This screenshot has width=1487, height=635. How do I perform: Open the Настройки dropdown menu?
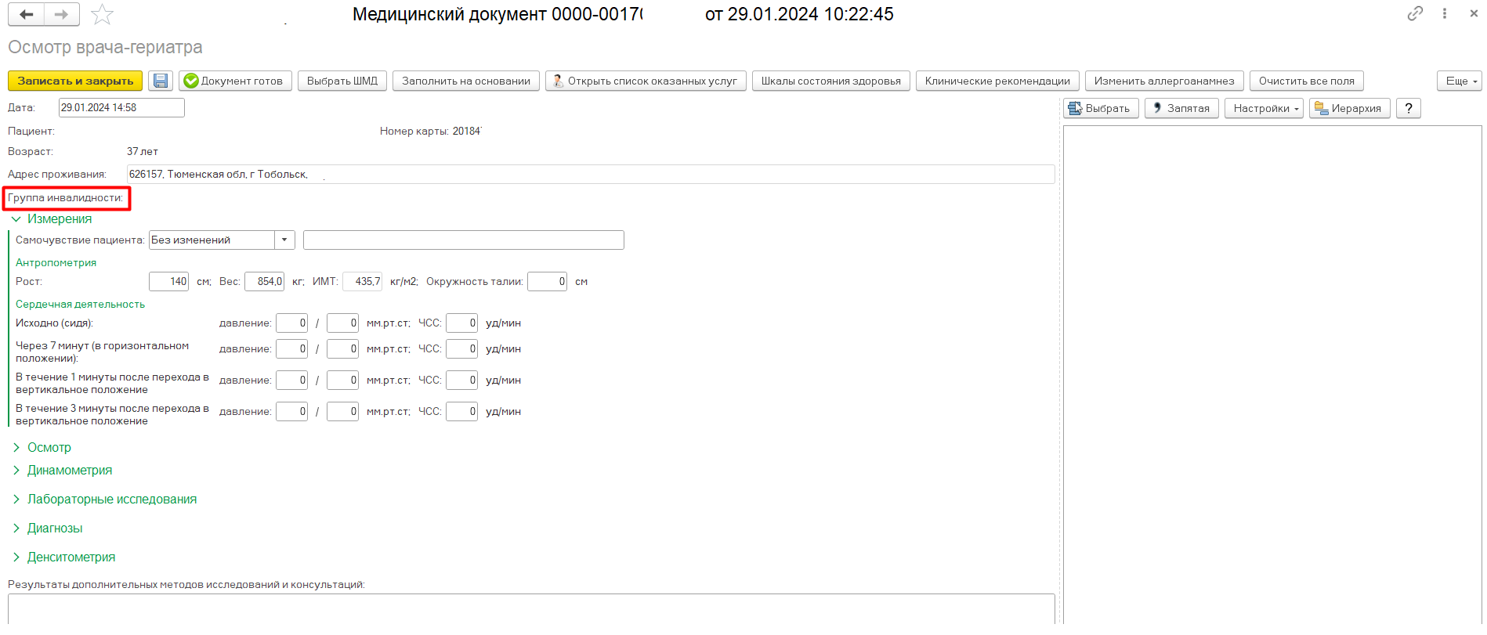point(1265,109)
